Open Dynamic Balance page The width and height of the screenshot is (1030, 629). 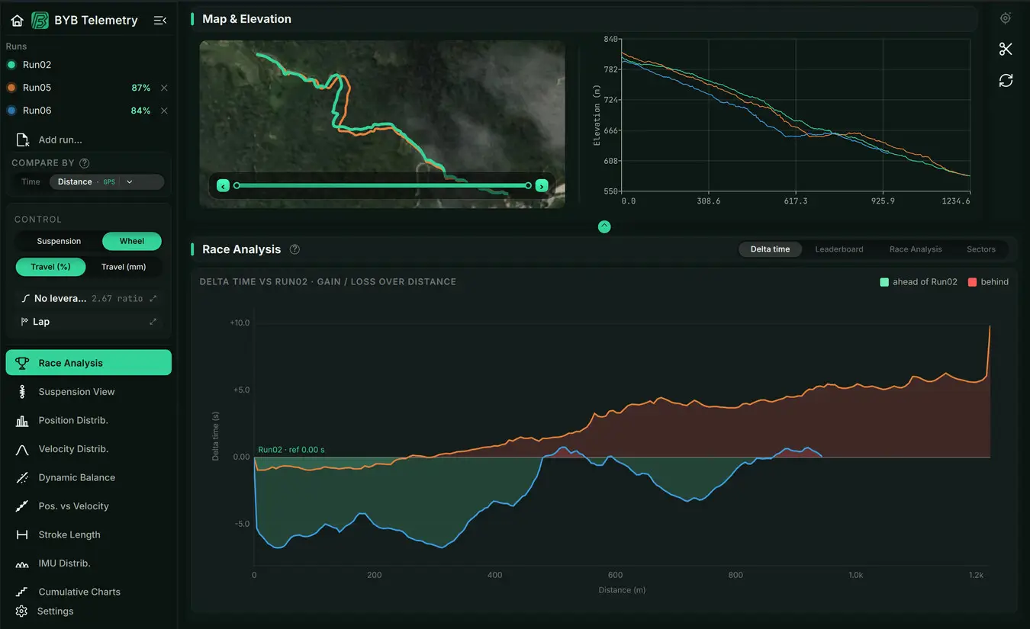click(89, 478)
